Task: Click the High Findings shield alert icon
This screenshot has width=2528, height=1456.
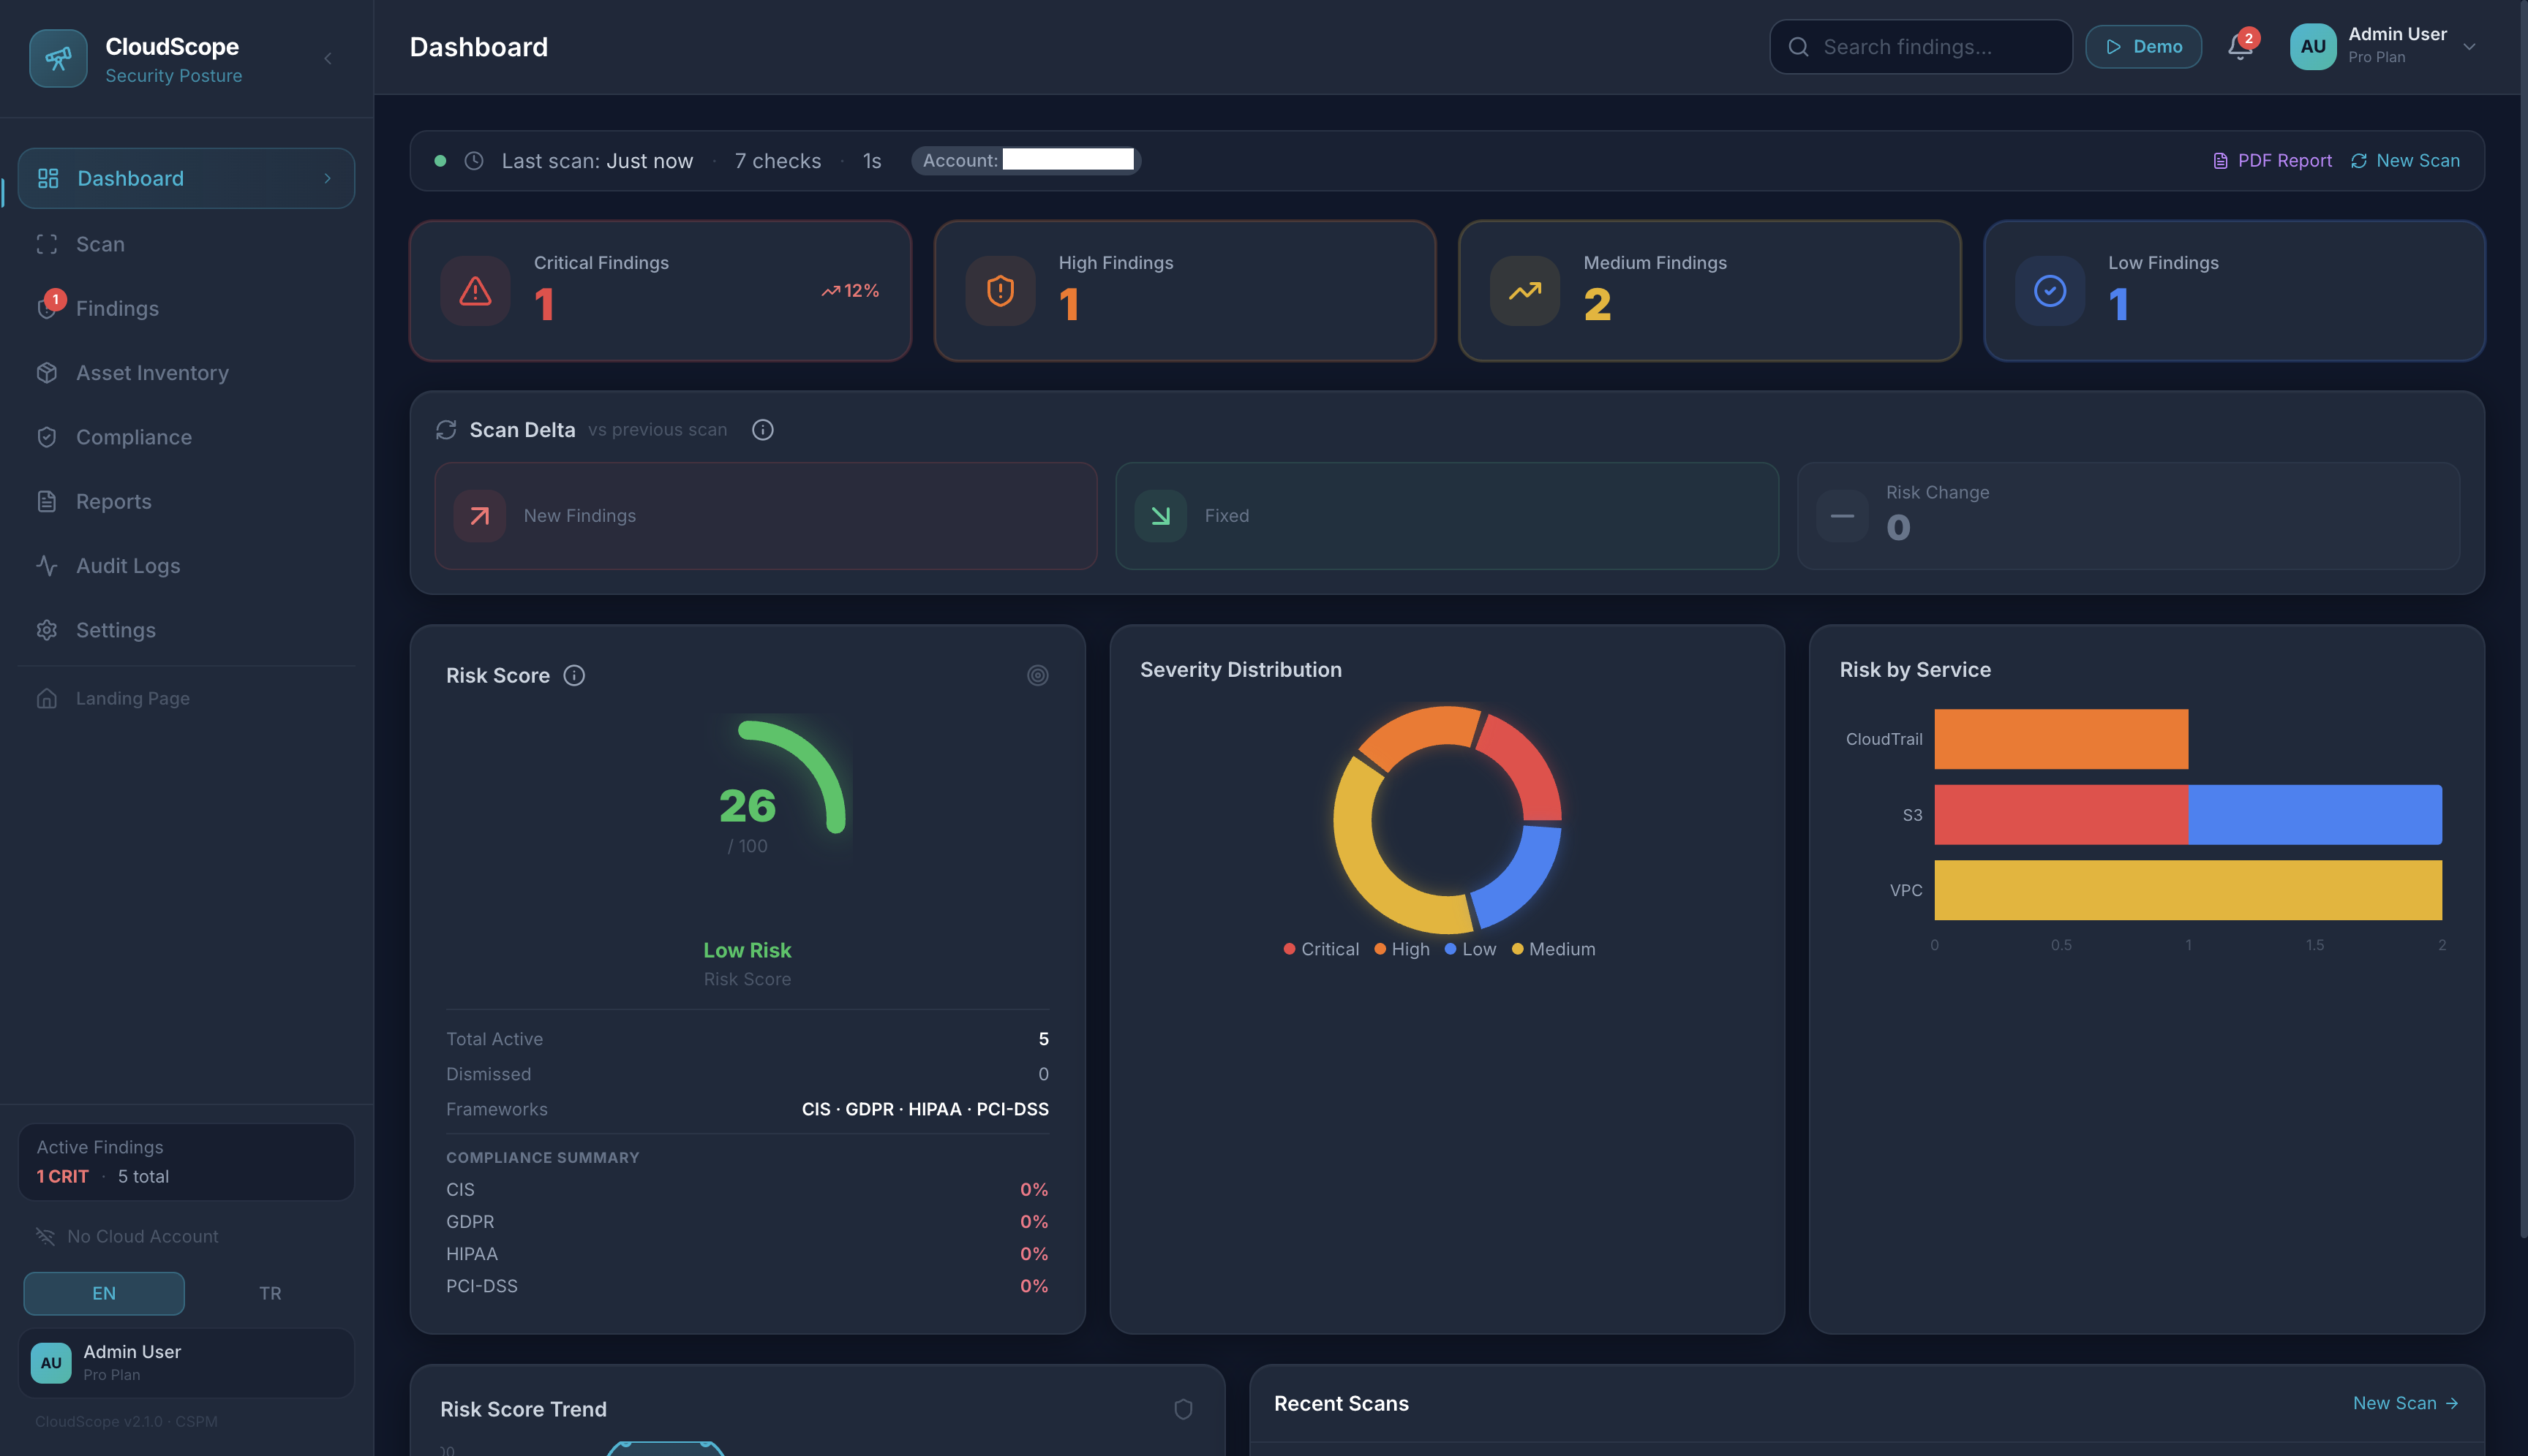Action: click(1000, 291)
